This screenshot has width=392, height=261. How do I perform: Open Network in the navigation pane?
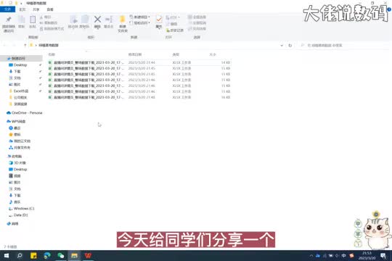coord(15,223)
